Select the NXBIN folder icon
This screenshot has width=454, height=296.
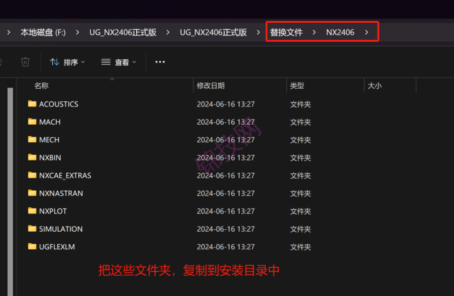point(32,157)
